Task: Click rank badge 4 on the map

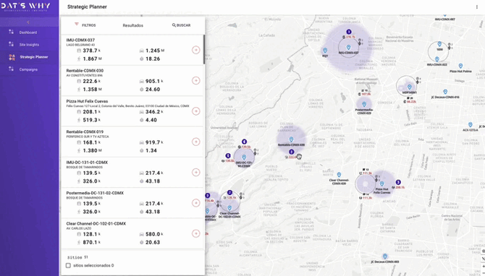Action: tap(245, 142)
